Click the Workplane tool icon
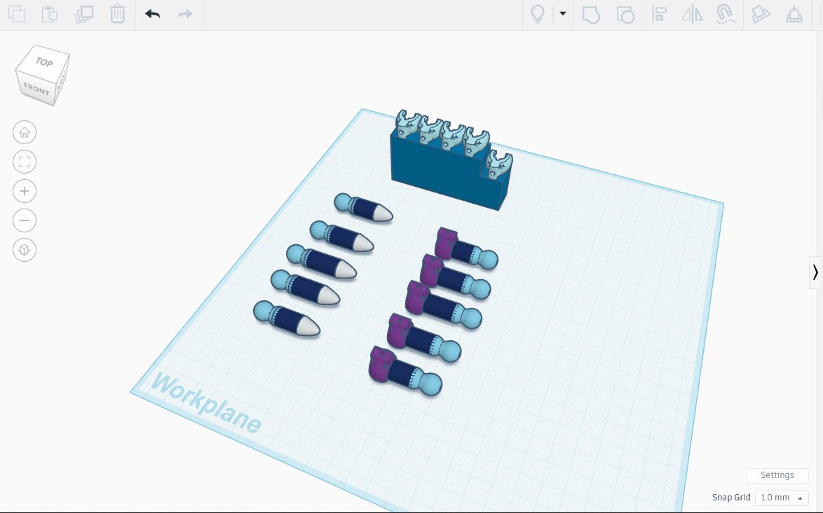Viewport: 823px width, 513px height. [x=761, y=14]
